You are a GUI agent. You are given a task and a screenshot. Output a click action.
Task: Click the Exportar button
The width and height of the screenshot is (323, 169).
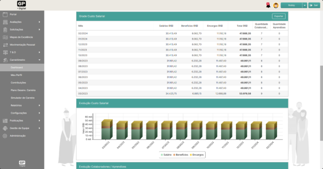278,16
